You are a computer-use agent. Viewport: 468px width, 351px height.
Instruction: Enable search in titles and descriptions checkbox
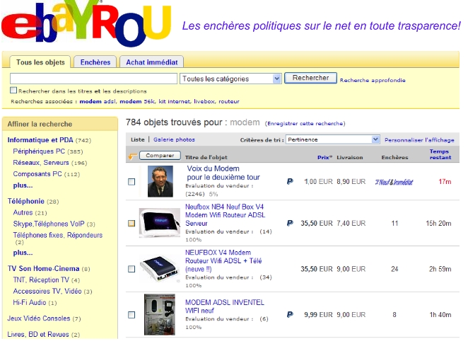(13, 90)
